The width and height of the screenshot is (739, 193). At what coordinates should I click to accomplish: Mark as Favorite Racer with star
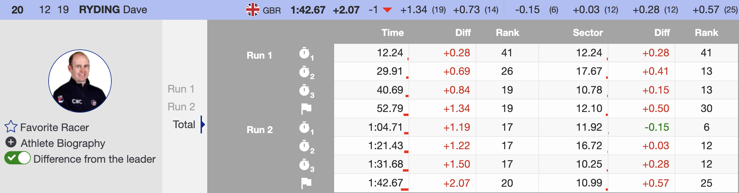(x=11, y=127)
